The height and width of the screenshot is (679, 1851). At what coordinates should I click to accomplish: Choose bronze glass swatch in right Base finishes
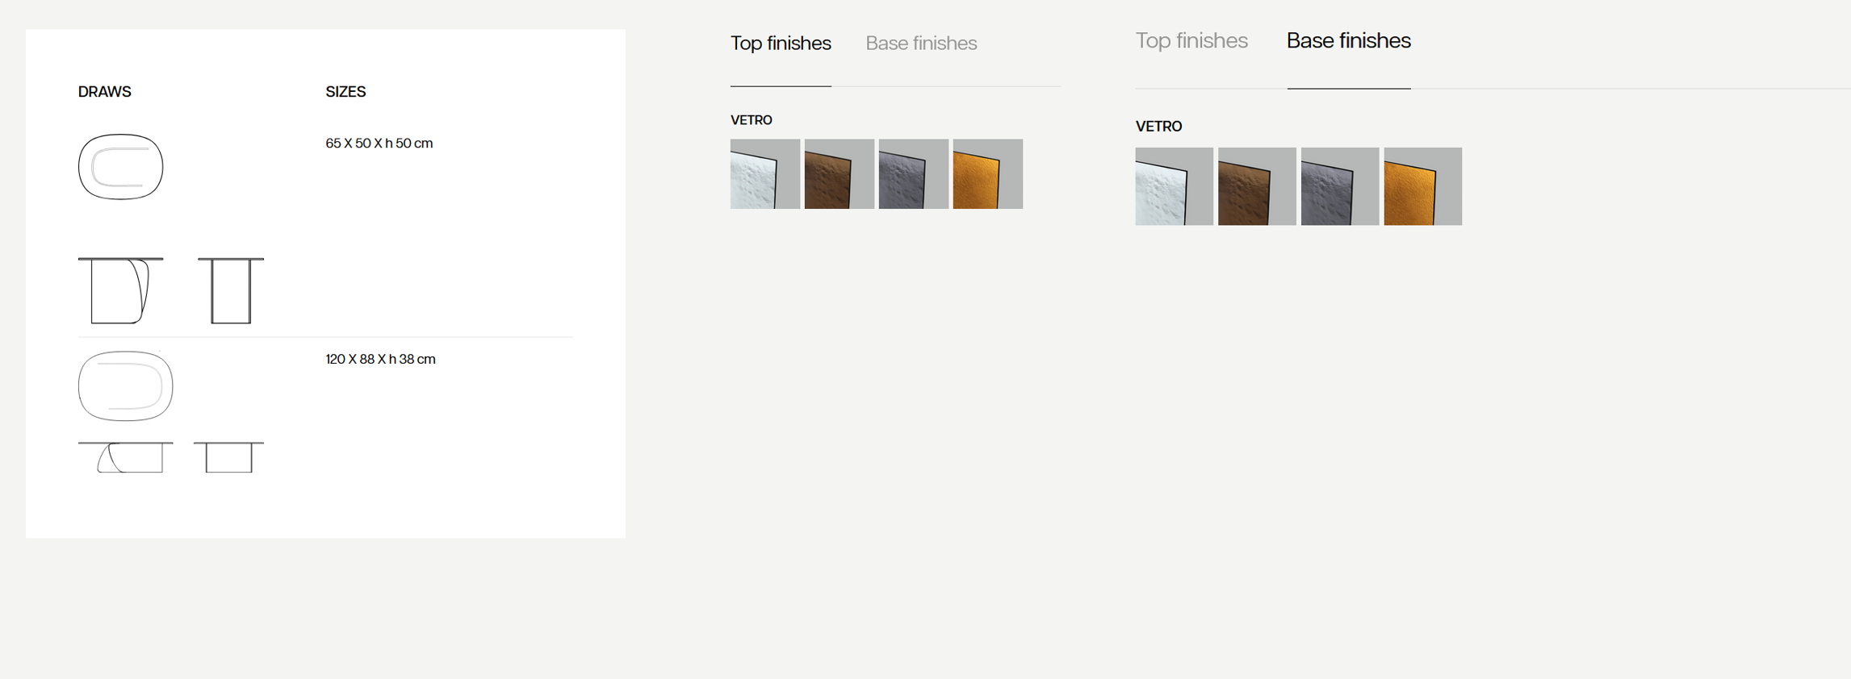1257,186
